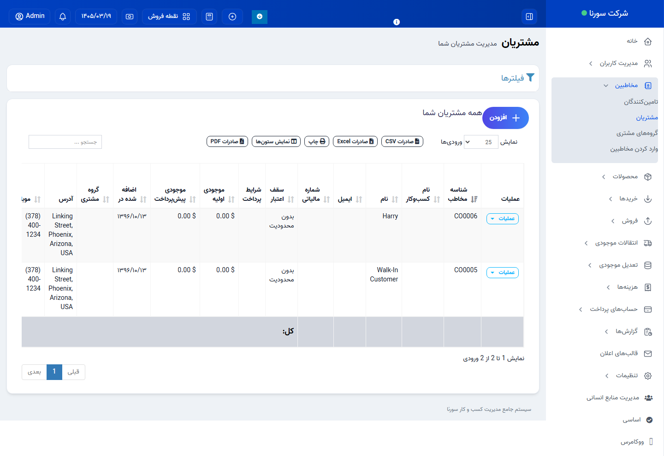This screenshot has height=456, width=664.
Task: Click the قالب‌های اعلان envelope icon
Action: (648, 354)
